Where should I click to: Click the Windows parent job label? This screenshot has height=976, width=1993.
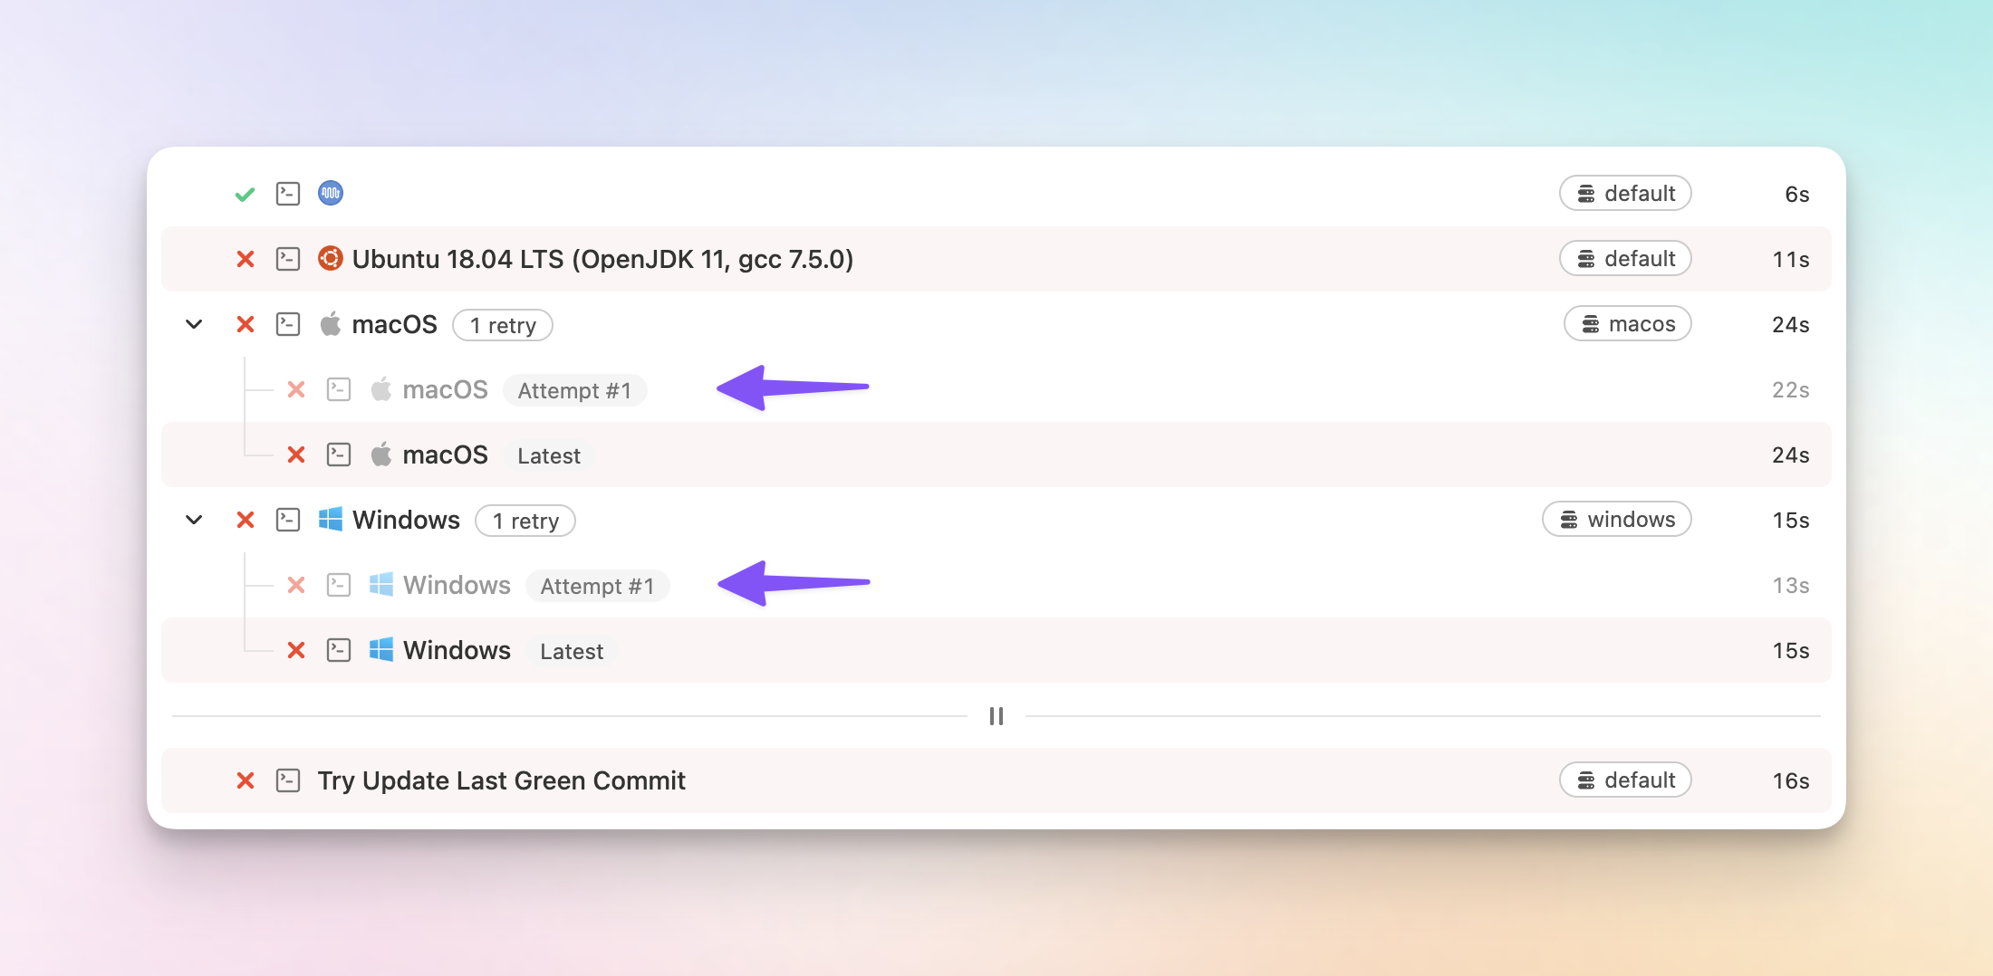(406, 520)
